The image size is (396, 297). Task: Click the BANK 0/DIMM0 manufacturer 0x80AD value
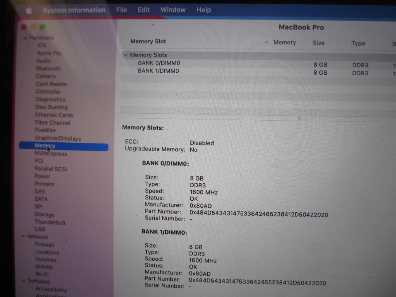(x=201, y=206)
